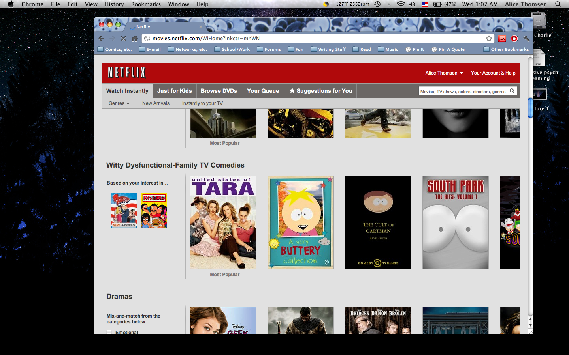Screen dimensions: 569x355
Task: Open A Very Buttery Collection poster
Action: coord(301,222)
